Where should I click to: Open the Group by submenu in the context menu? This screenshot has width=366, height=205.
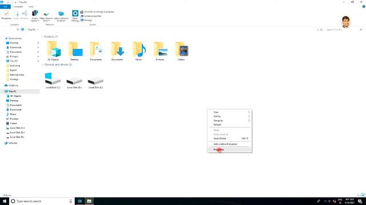pyautogui.click(x=229, y=121)
